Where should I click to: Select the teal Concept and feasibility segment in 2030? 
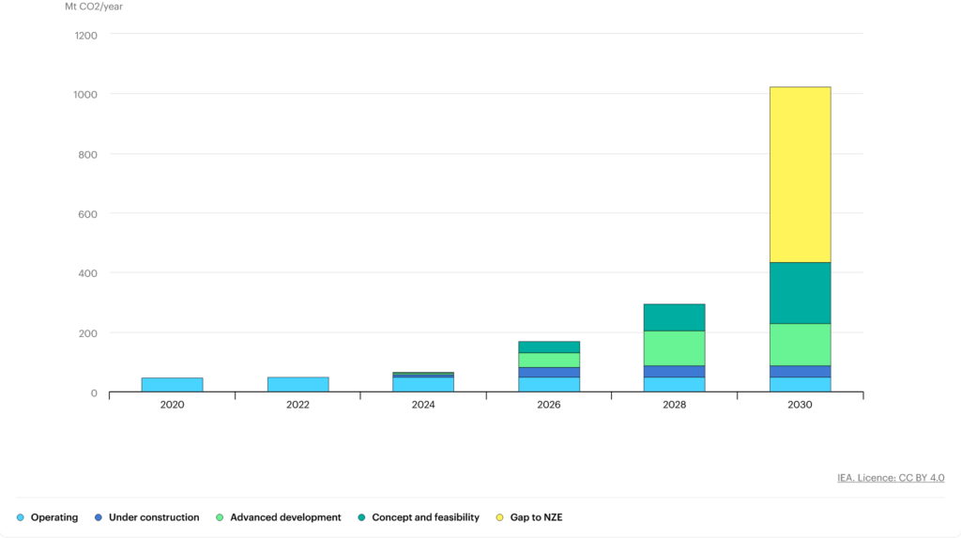pos(800,293)
